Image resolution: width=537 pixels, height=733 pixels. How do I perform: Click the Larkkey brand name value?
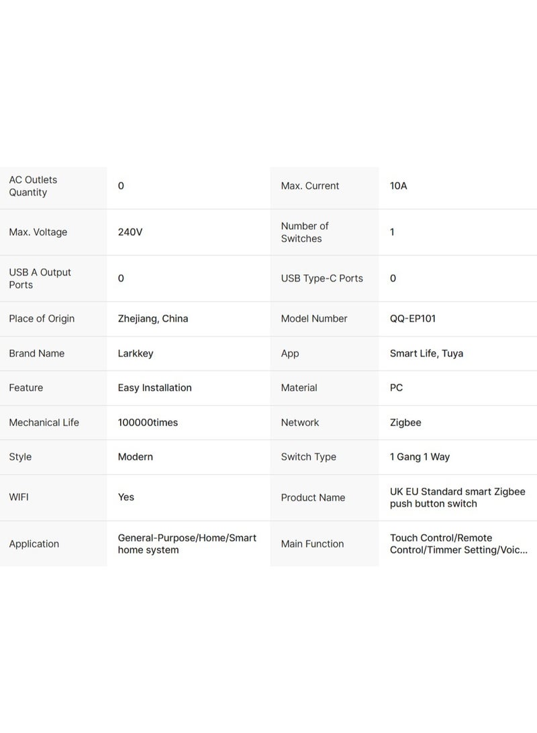(x=136, y=353)
